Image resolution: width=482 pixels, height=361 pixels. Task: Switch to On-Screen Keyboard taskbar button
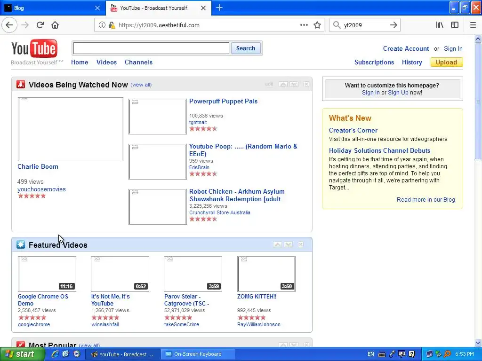198,354
